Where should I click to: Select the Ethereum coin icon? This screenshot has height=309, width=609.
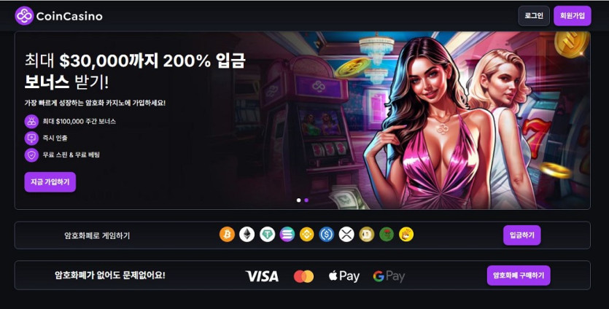247,235
